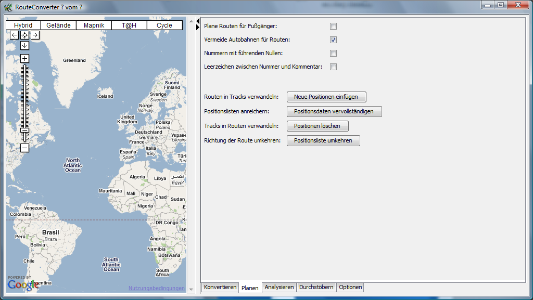Select the Hybrid map type
Viewport: 533px width, 300px height.
coord(23,25)
